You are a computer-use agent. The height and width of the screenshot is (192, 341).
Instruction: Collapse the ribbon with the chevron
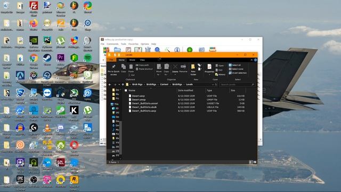251,60
